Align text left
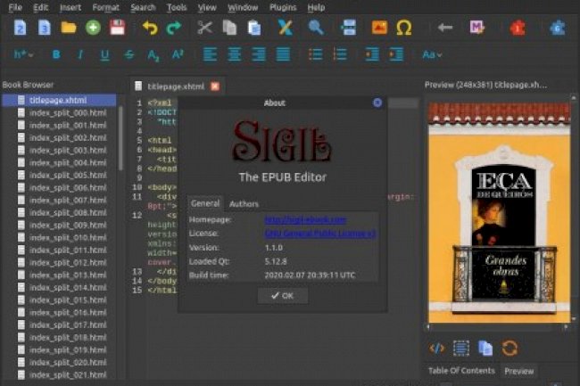 tap(210, 54)
